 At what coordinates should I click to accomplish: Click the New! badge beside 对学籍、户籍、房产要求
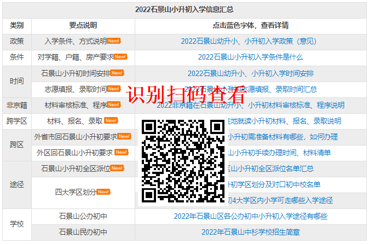pos(120,57)
